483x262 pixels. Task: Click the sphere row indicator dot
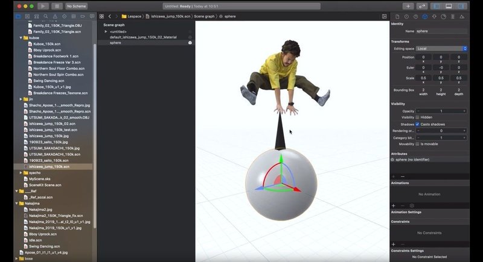pyautogui.click(x=190, y=43)
